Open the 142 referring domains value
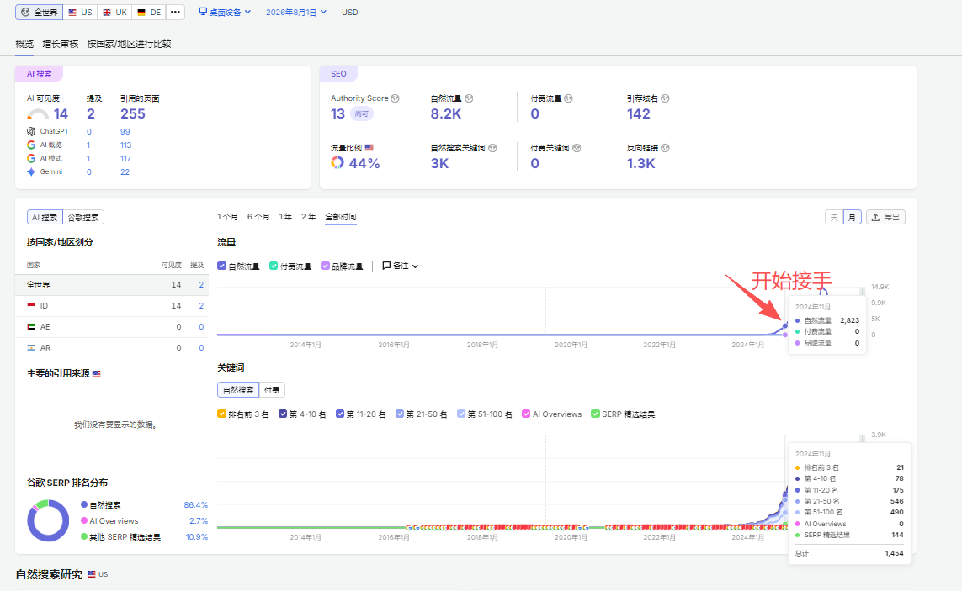The width and height of the screenshot is (962, 591). pos(638,114)
